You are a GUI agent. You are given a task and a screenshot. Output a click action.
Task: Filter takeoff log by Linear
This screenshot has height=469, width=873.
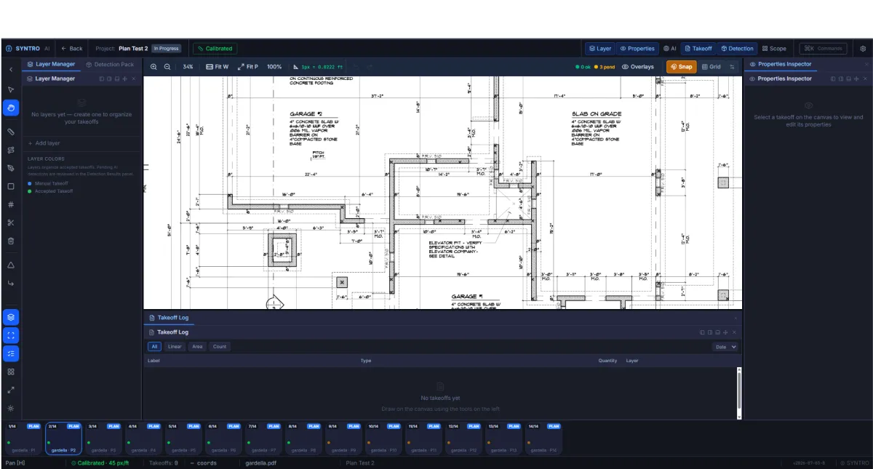175,347
